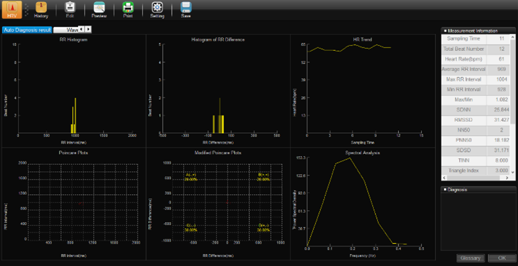Click the HR Trend chart title

pos(363,40)
